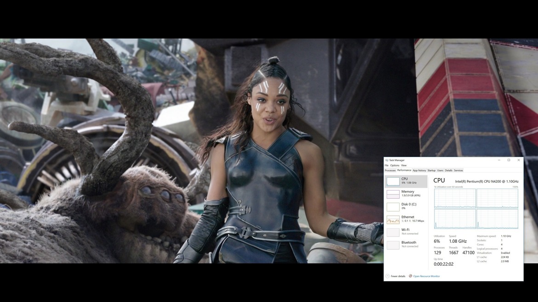
Task: Click the "Cores:" label
Action: coord(481,245)
